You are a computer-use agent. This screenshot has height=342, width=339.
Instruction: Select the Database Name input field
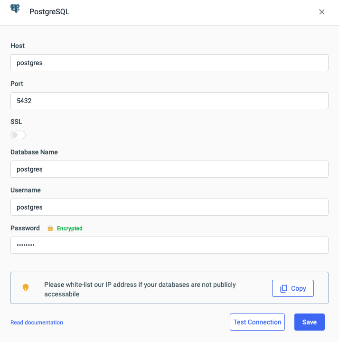(x=169, y=169)
